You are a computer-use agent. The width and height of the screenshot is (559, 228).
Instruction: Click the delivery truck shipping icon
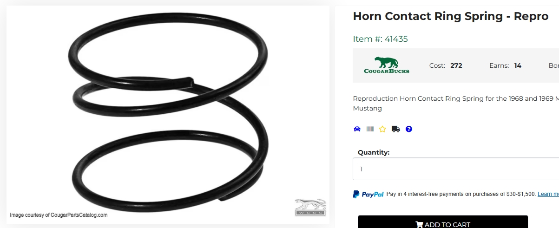click(395, 129)
